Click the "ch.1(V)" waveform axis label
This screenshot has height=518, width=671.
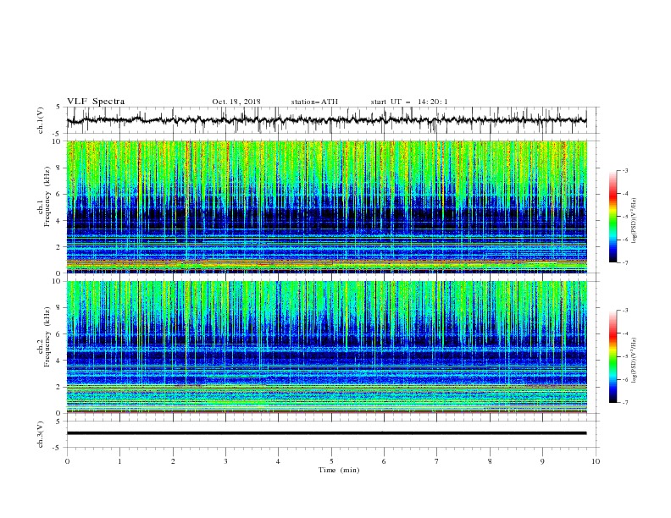[41, 120]
